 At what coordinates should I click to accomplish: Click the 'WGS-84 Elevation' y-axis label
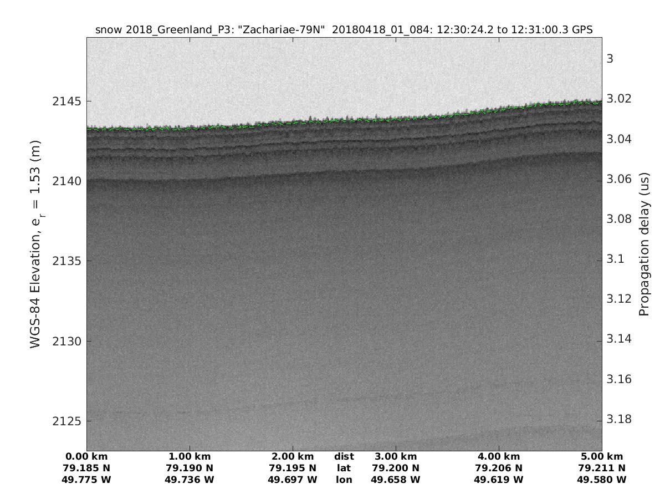click(37, 244)
